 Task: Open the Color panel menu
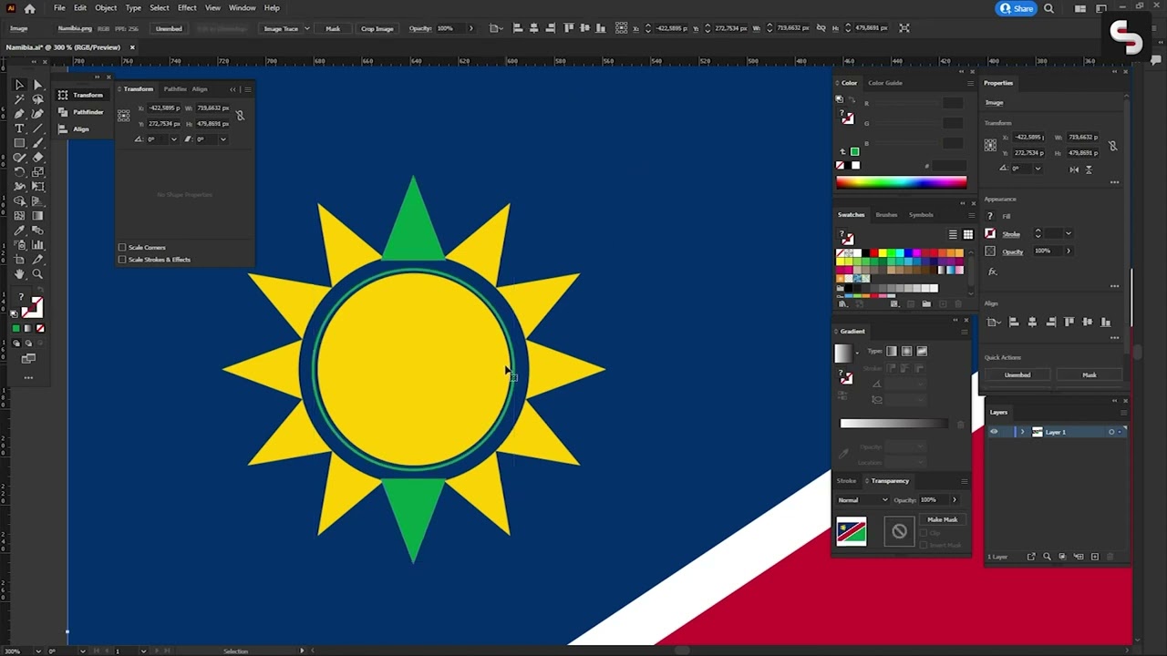point(970,83)
